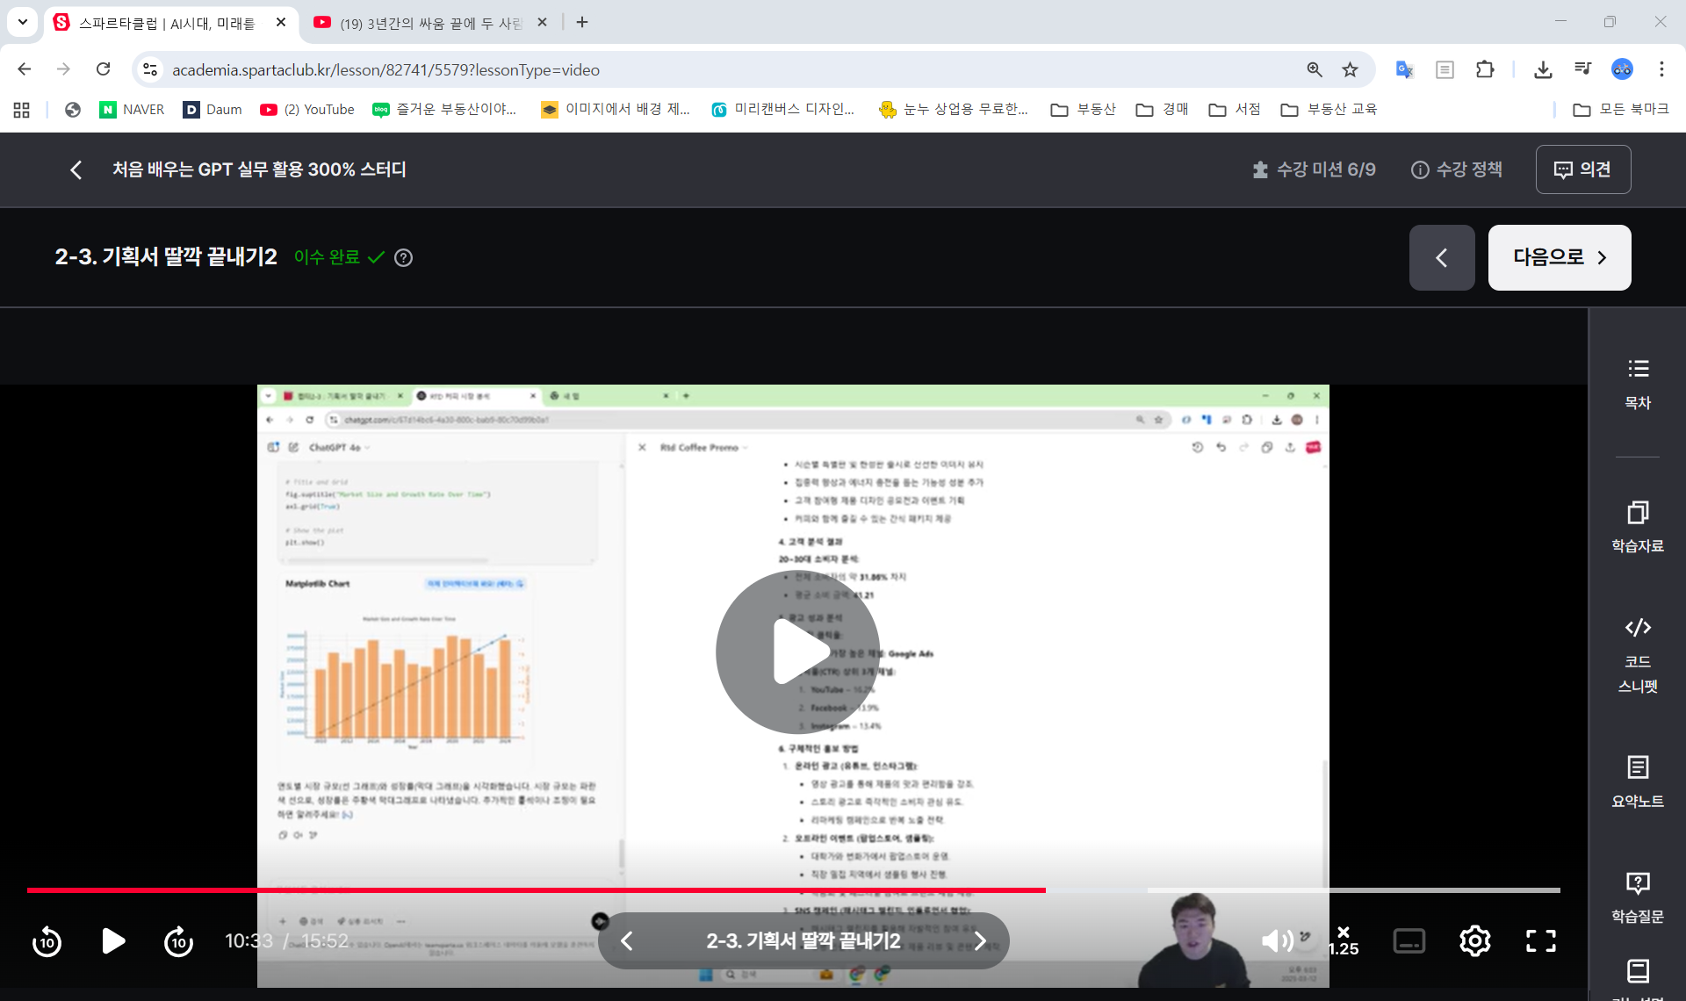Image resolution: width=1686 pixels, height=1001 pixels.
Task: Bookmark this page with the star
Action: [x=1351, y=69]
